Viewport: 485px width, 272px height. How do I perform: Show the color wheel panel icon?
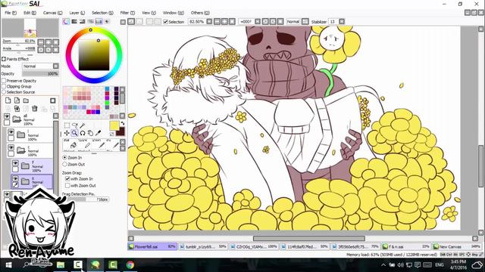point(66,22)
